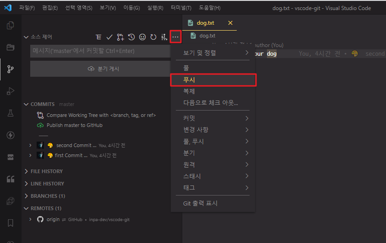Open the bookmark icon in activity bar

[11, 223]
